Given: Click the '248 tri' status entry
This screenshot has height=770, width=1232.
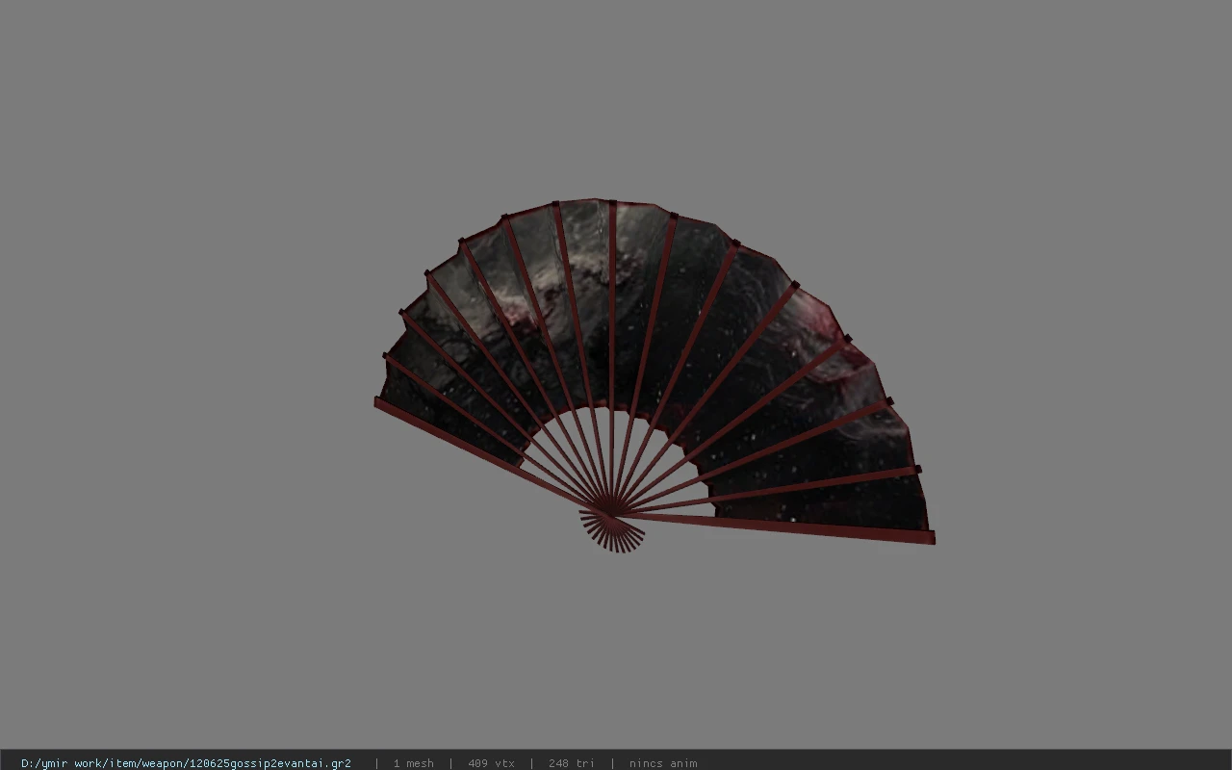Looking at the screenshot, I should tap(572, 763).
